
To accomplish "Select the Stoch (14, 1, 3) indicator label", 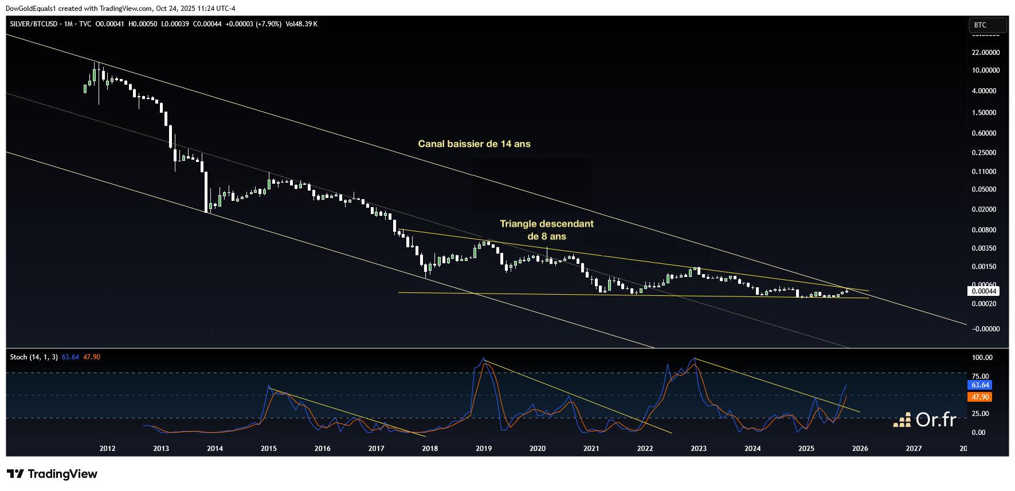I will point(33,357).
